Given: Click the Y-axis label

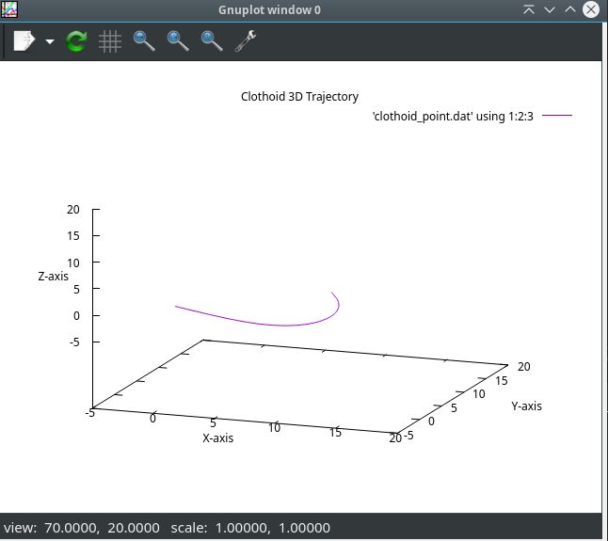Looking at the screenshot, I should click(x=526, y=406).
